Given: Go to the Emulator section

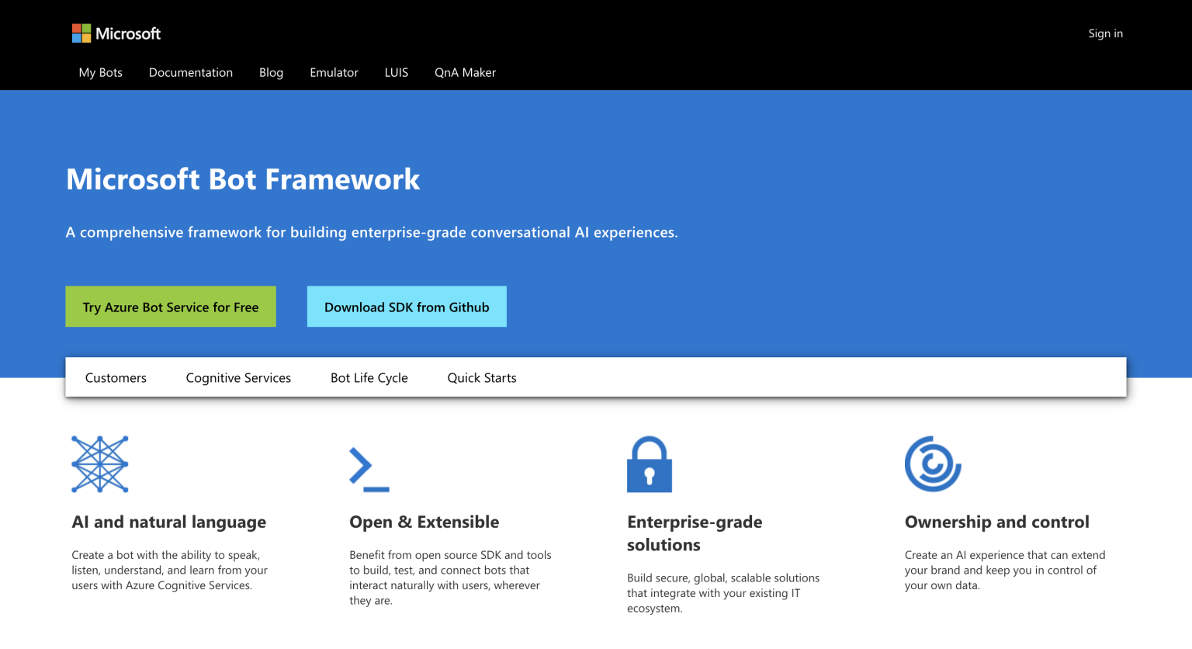Looking at the screenshot, I should click(x=334, y=72).
